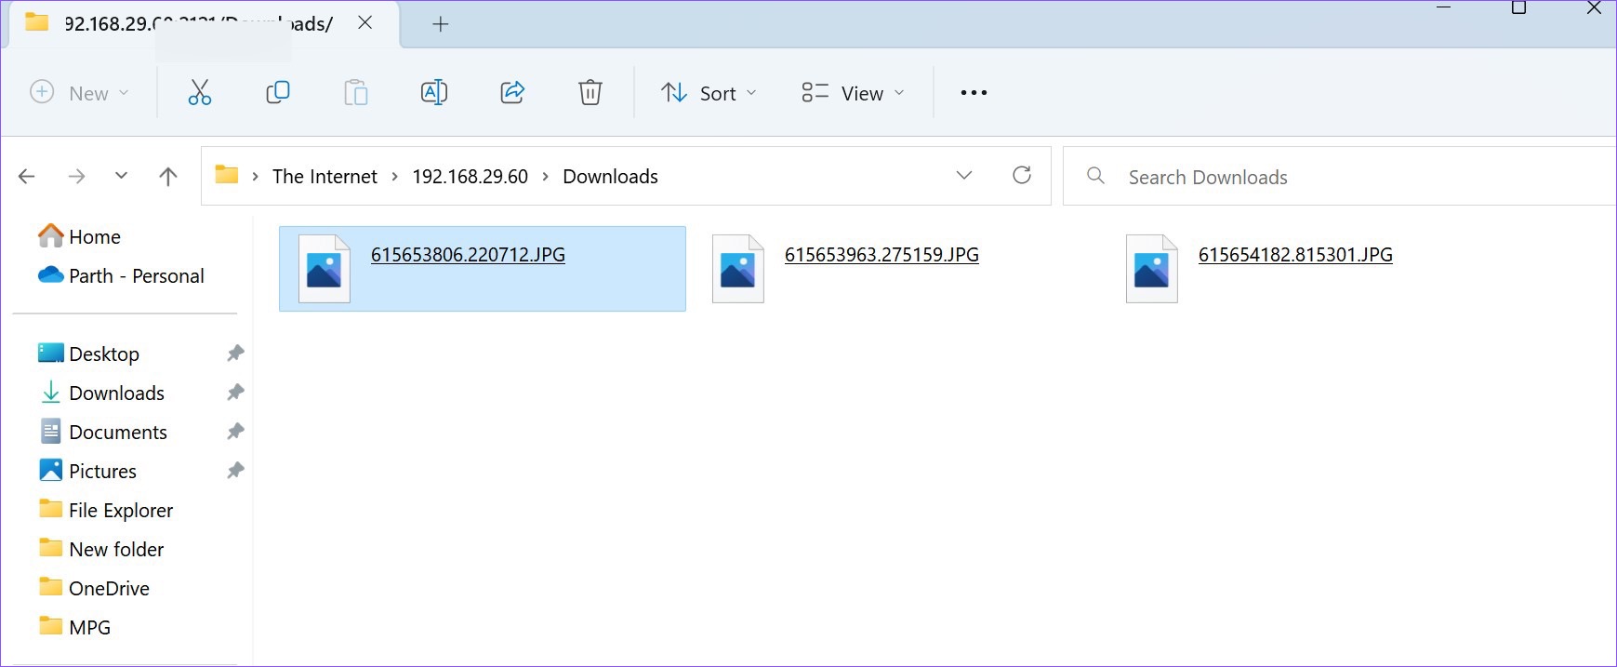Screen dimensions: 1617x667
Task: Add a new tab
Action: [x=441, y=24]
